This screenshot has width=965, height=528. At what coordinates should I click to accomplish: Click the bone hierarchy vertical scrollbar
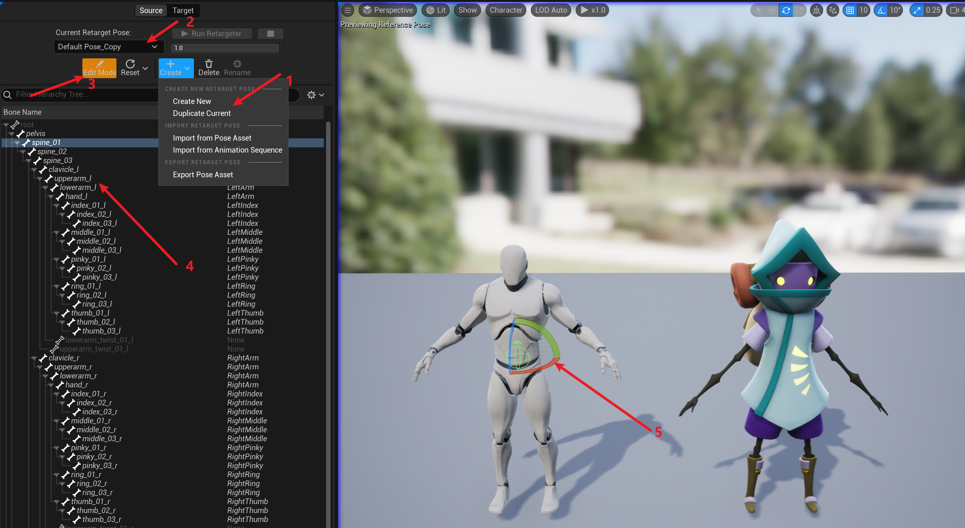pyautogui.click(x=328, y=325)
